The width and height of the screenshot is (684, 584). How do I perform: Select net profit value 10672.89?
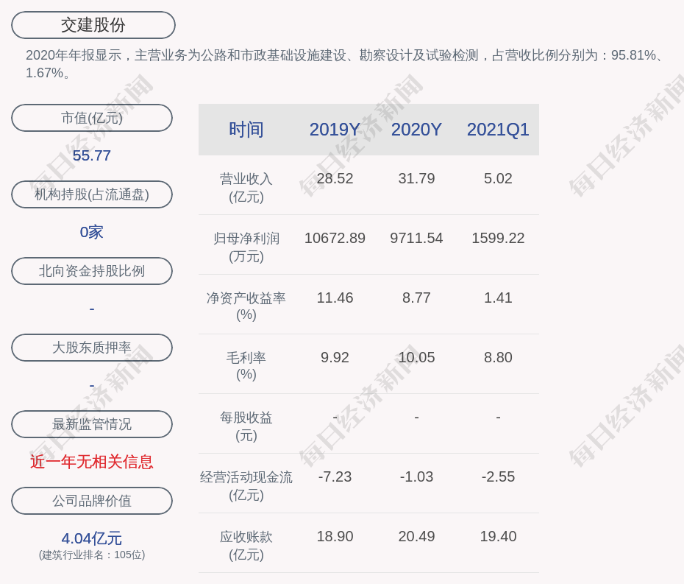(335, 238)
